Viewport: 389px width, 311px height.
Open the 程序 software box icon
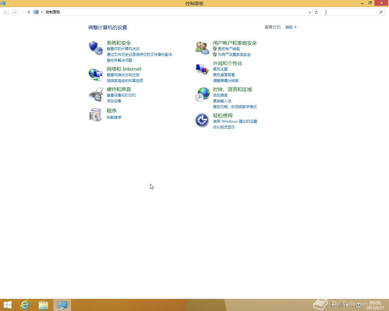95,115
